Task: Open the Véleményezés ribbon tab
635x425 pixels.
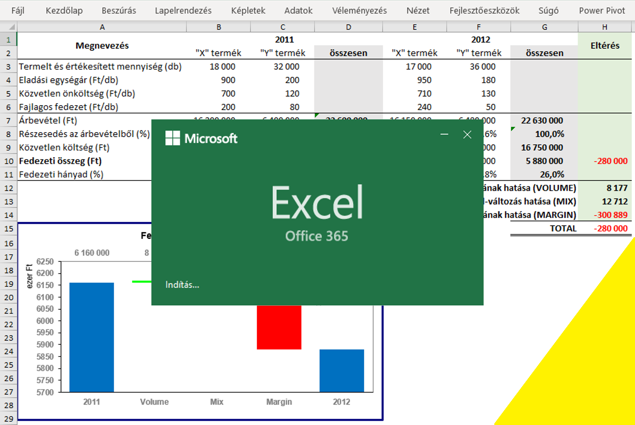Action: (x=359, y=11)
